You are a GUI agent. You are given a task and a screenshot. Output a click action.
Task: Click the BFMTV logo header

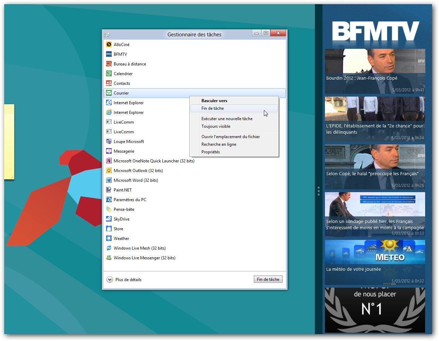tap(376, 32)
